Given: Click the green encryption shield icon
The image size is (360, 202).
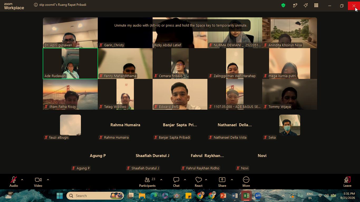Looking at the screenshot, I should 283,5.
